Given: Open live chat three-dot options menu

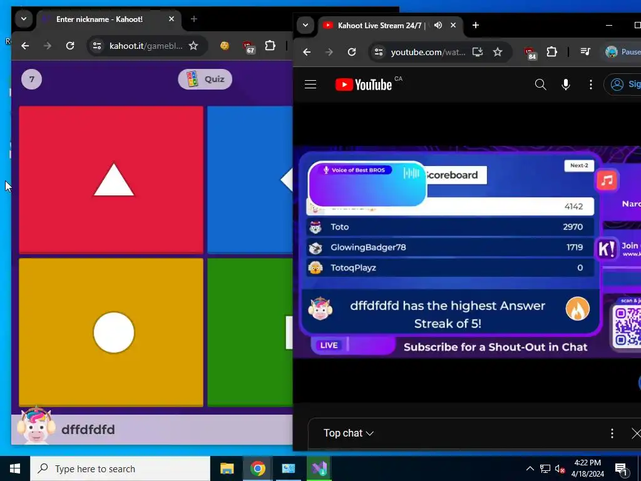Looking at the screenshot, I should (612, 433).
